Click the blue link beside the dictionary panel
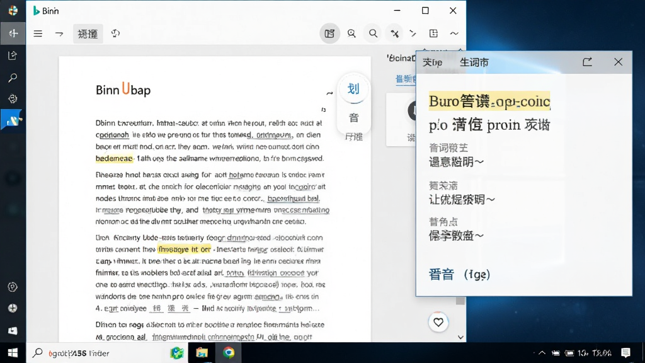645x363 pixels. tap(406, 79)
